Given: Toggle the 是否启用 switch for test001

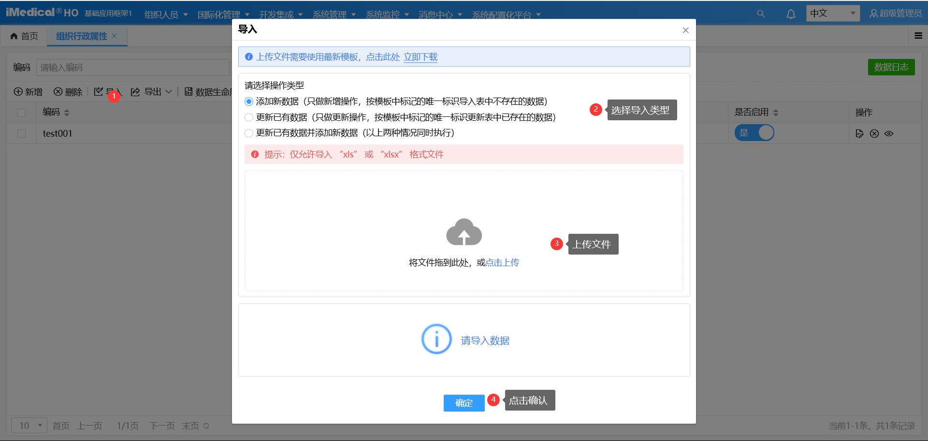Looking at the screenshot, I should click(754, 133).
